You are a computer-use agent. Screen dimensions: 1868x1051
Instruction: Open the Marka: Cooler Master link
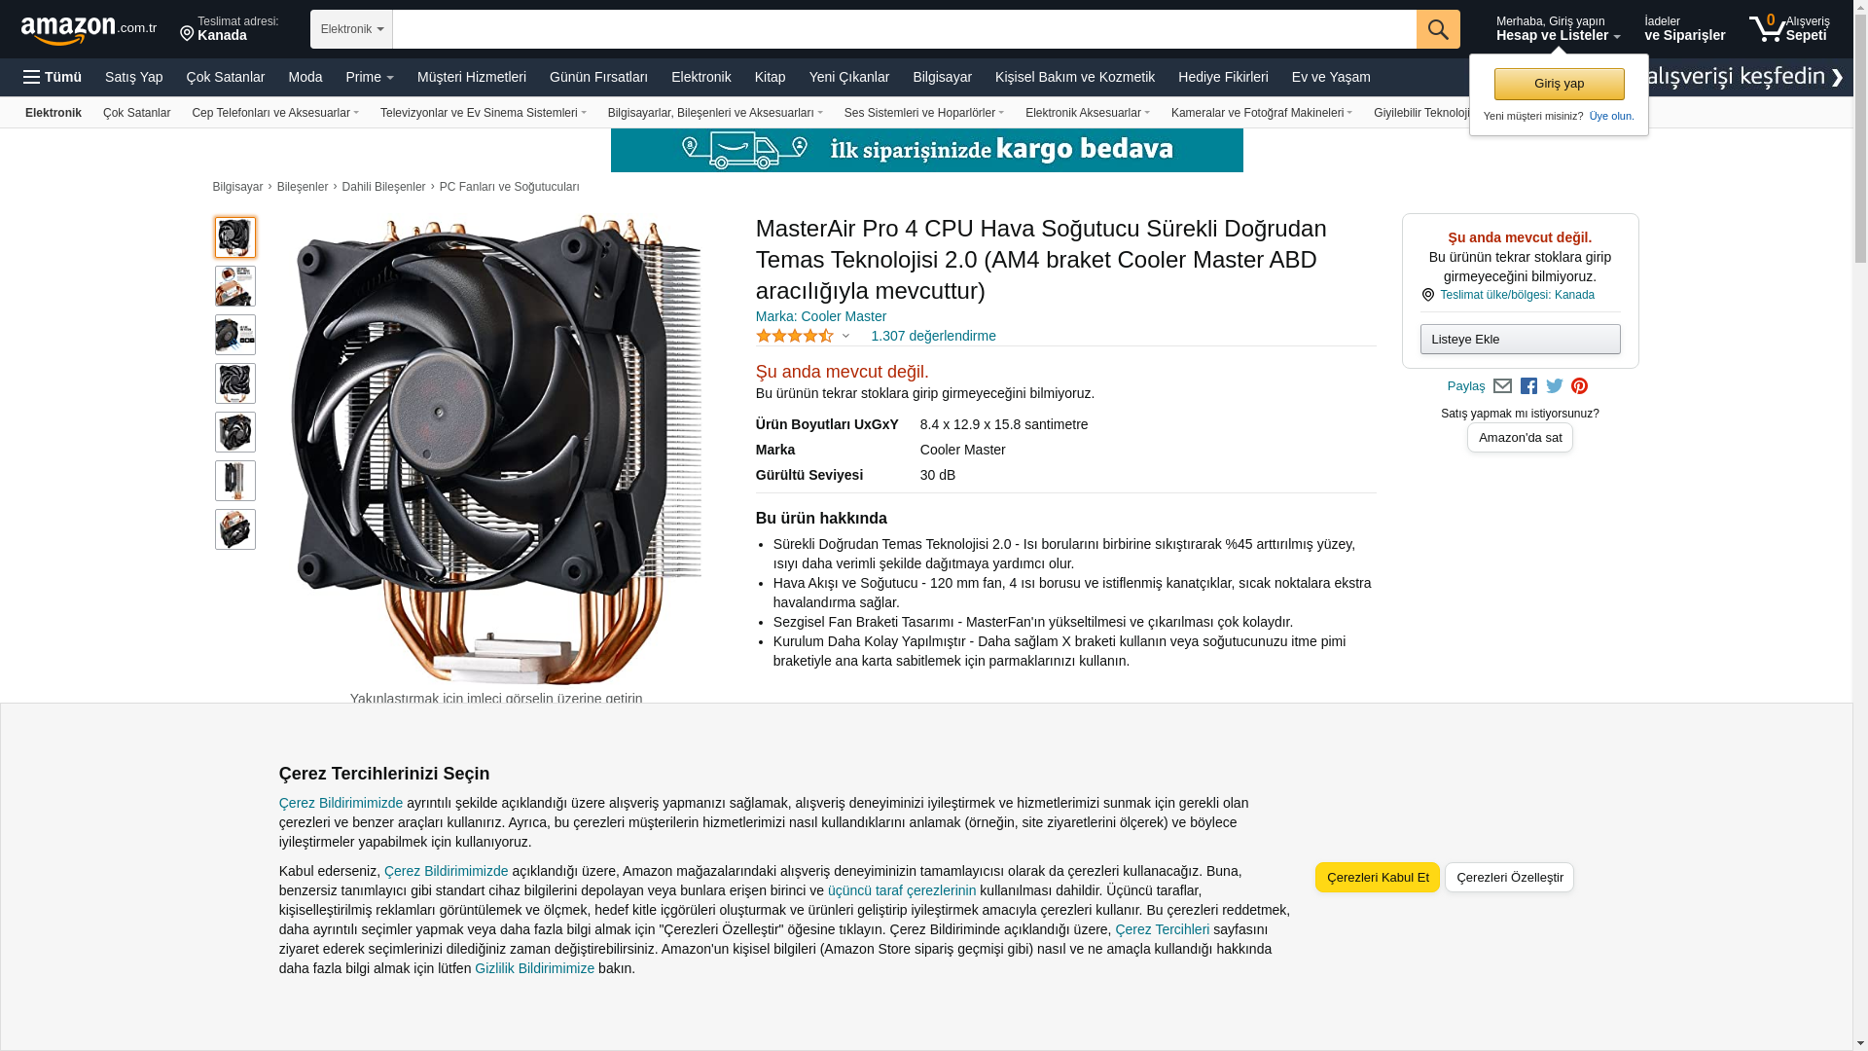click(x=820, y=316)
